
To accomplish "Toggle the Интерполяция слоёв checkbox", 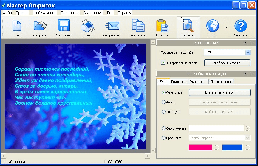I will click(x=163, y=63).
